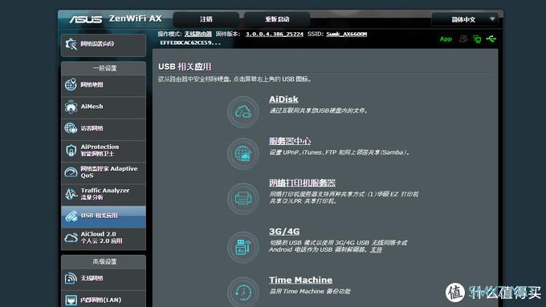
Task: Click the network printer server icon
Action: pos(243,199)
